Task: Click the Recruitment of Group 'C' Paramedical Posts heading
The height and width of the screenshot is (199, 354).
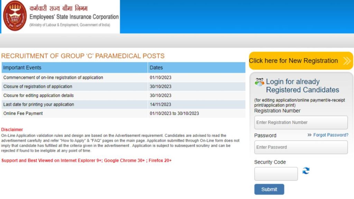Action: click(83, 56)
